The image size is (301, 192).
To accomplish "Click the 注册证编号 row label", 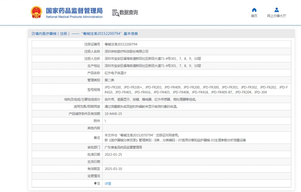I will coord(92,44).
